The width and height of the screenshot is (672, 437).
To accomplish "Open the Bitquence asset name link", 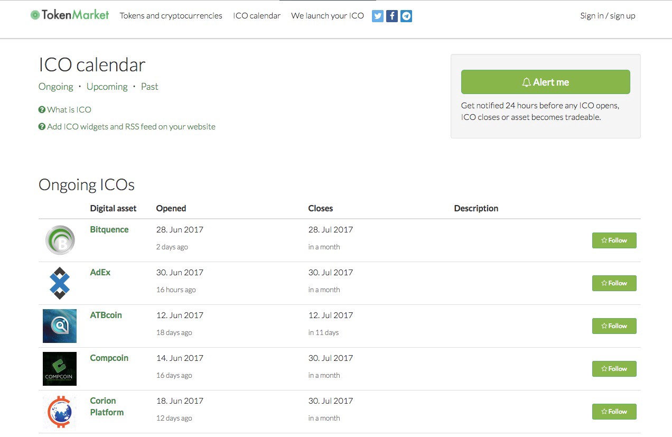I will click(x=109, y=230).
